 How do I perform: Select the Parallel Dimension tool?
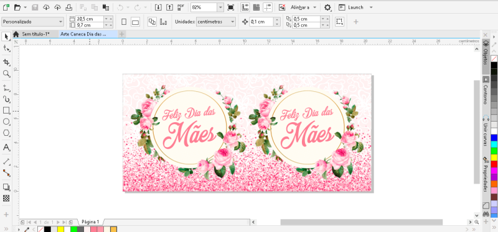pos(6,161)
